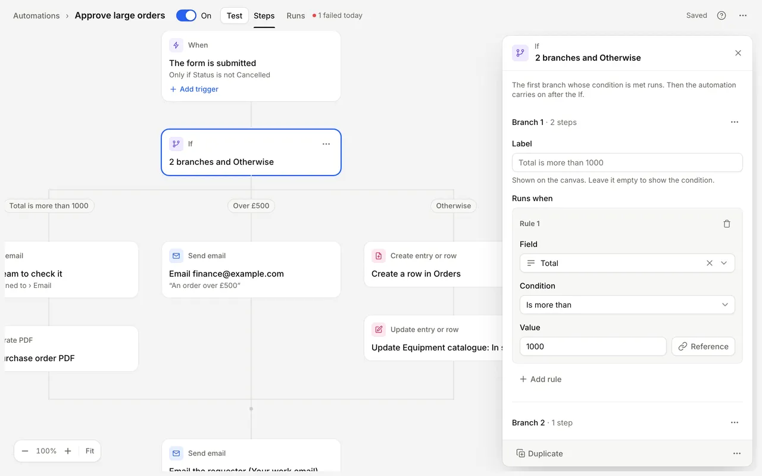Zoom in with the plus button
The height and width of the screenshot is (476, 762).
click(x=68, y=451)
